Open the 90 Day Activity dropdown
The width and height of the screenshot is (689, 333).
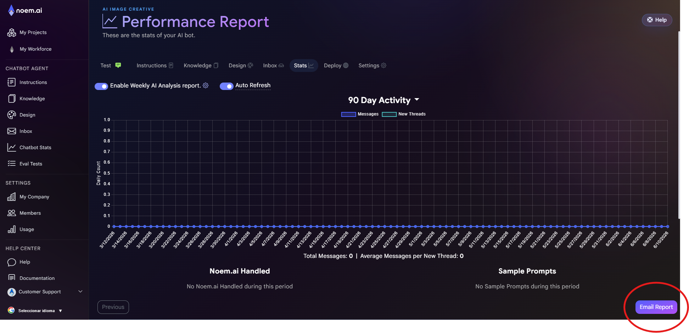click(383, 100)
